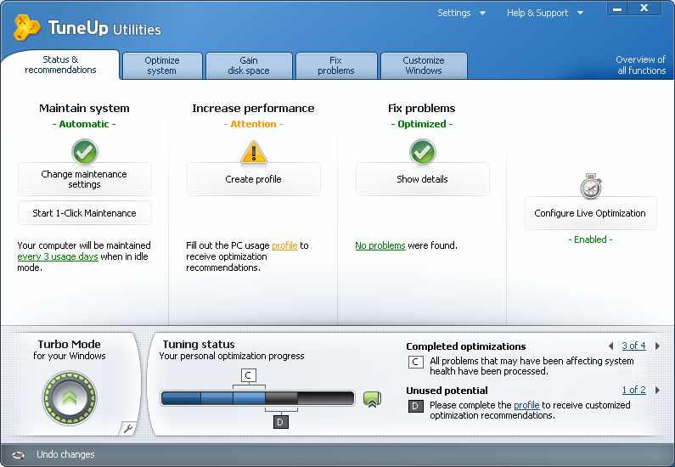Toggle the Turbo Mode round power button
This screenshot has width=675, height=467.
coord(70,398)
